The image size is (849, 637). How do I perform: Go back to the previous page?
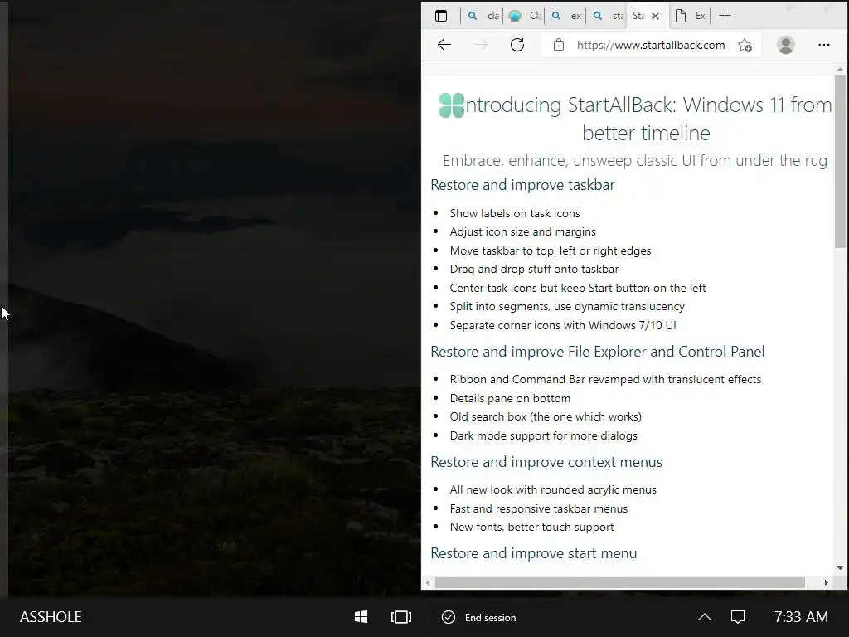click(x=444, y=45)
